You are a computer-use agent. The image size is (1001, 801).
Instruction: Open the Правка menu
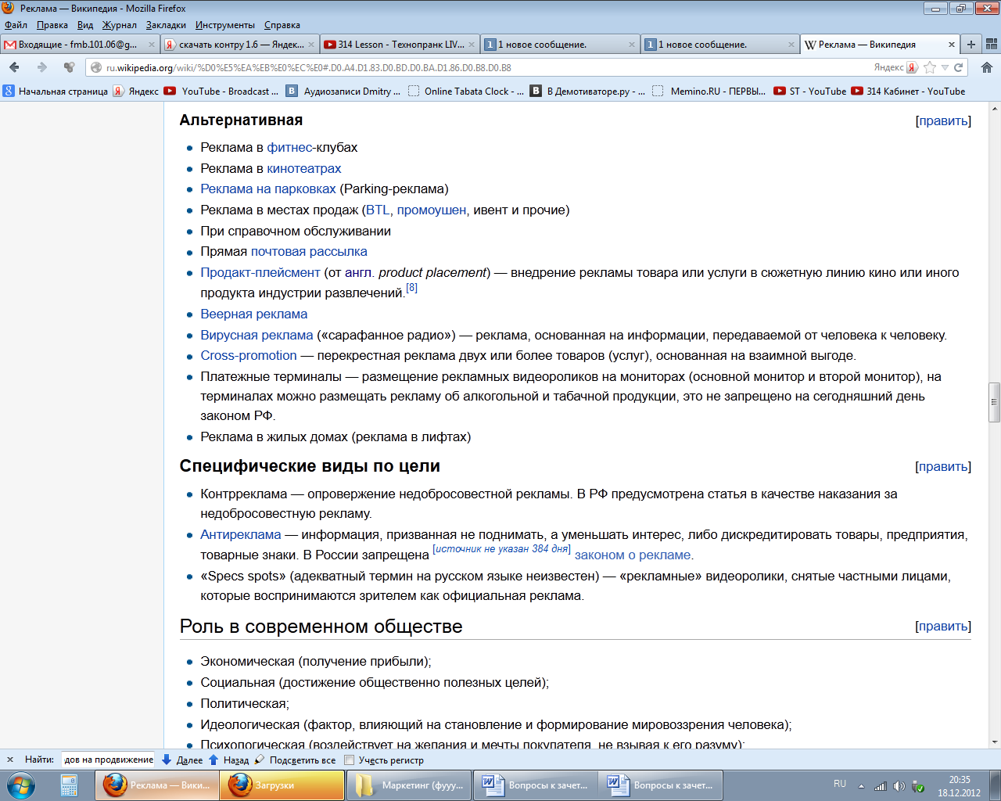[52, 25]
